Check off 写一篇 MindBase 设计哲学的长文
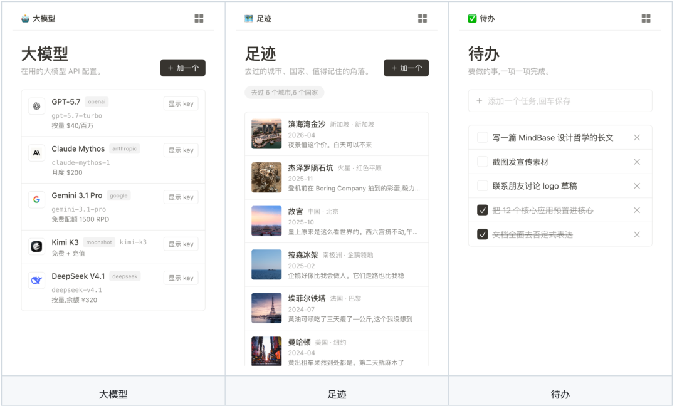 click(483, 138)
